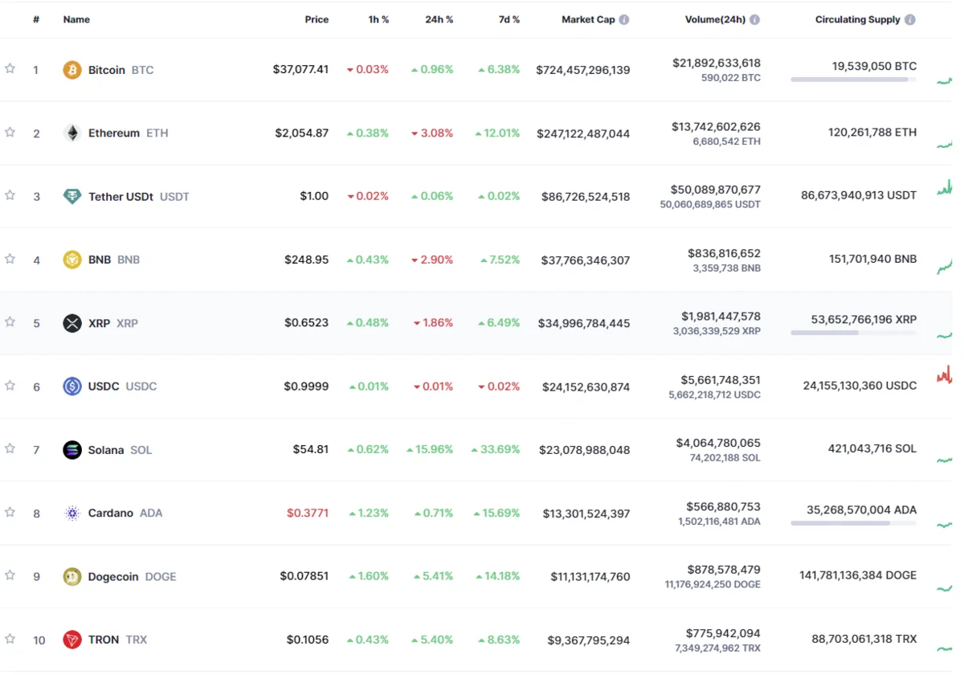Toggle the watchlist star for Bitcoin
The image size is (964, 675).
coord(10,69)
